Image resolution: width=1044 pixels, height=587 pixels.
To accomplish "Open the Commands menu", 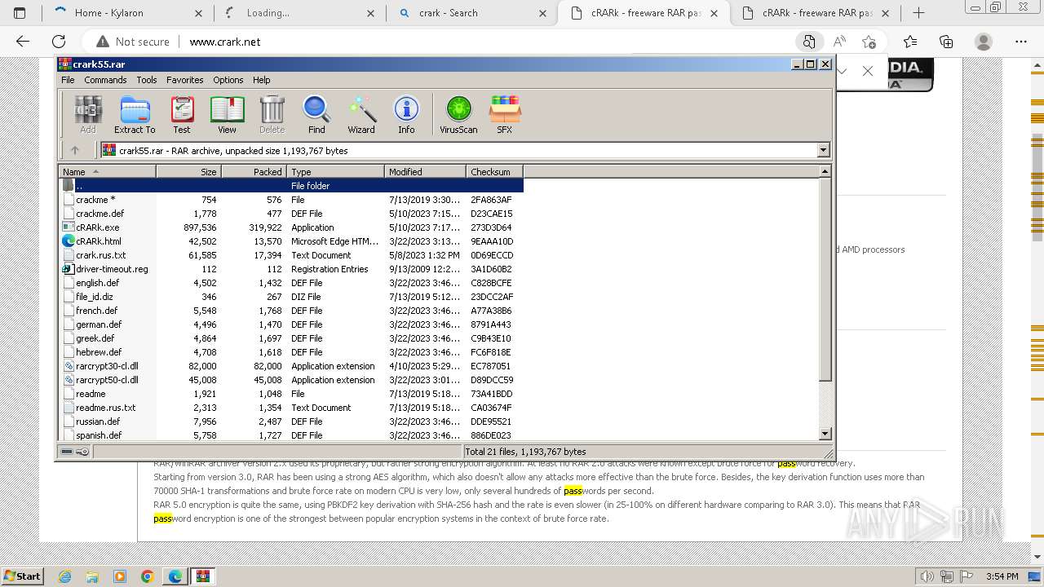I will 105,80.
